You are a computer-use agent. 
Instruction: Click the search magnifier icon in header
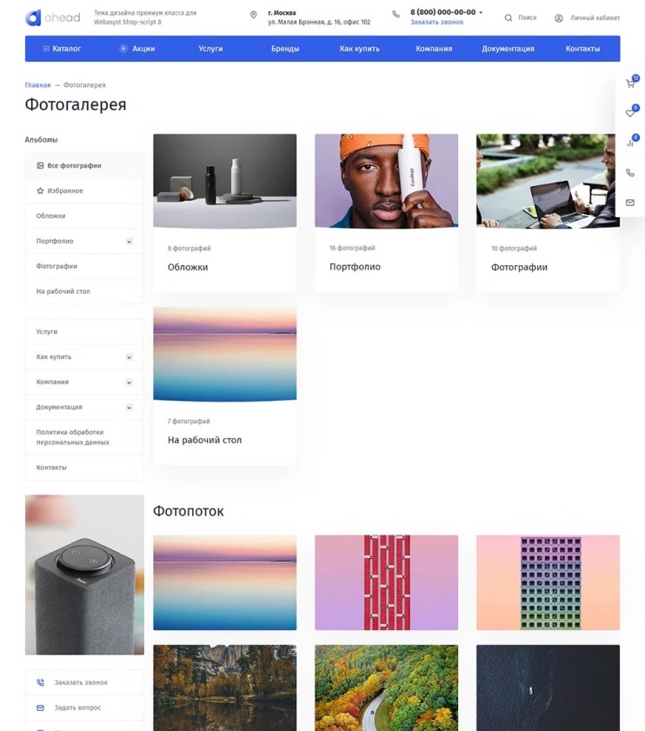tap(509, 17)
